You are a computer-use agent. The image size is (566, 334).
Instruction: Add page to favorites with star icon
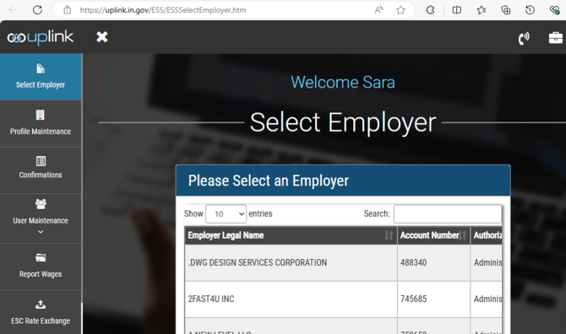click(x=400, y=10)
